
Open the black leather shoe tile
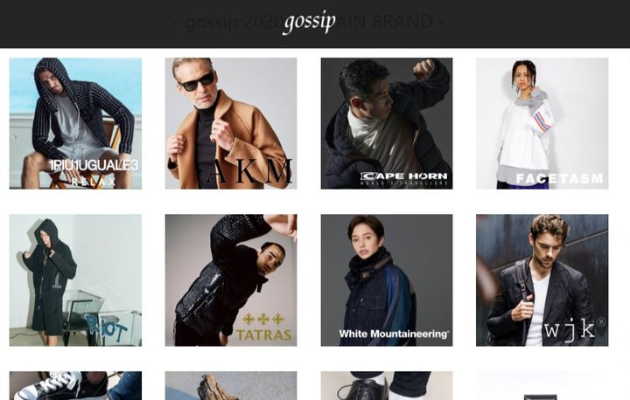tap(387, 385)
